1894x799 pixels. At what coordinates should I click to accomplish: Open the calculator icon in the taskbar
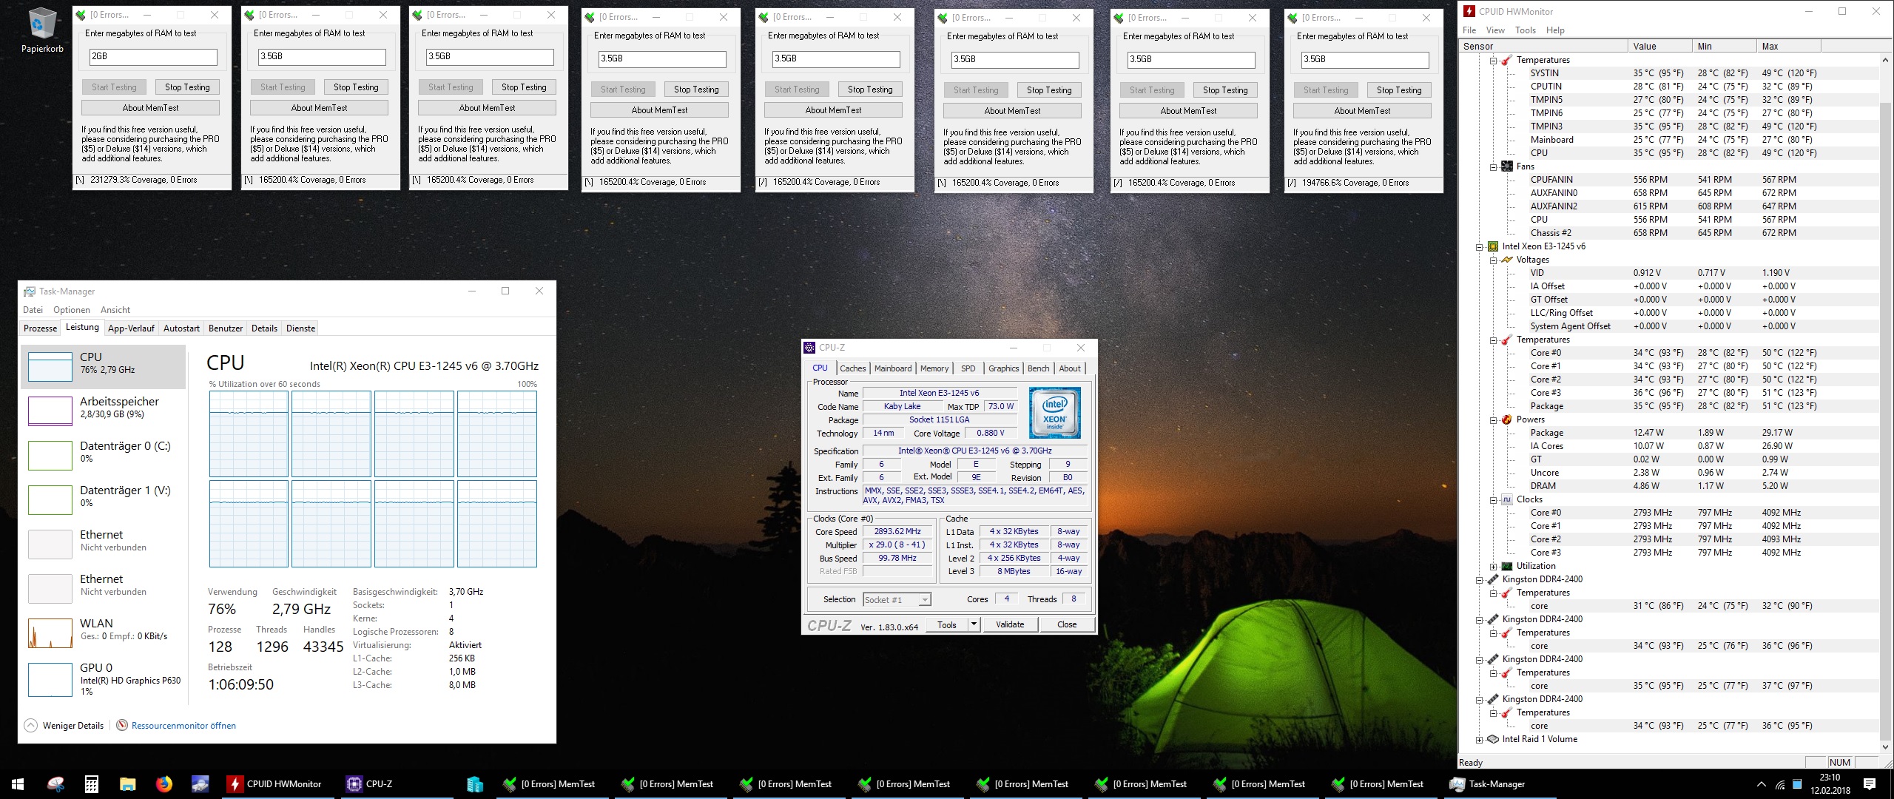click(92, 783)
